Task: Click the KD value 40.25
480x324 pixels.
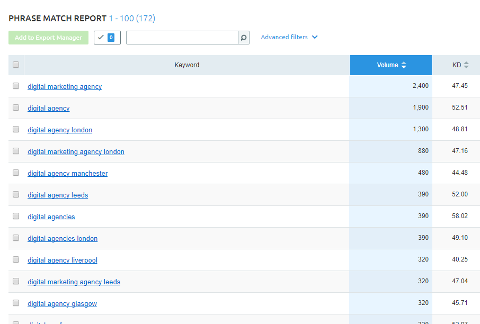Action: (x=460, y=259)
